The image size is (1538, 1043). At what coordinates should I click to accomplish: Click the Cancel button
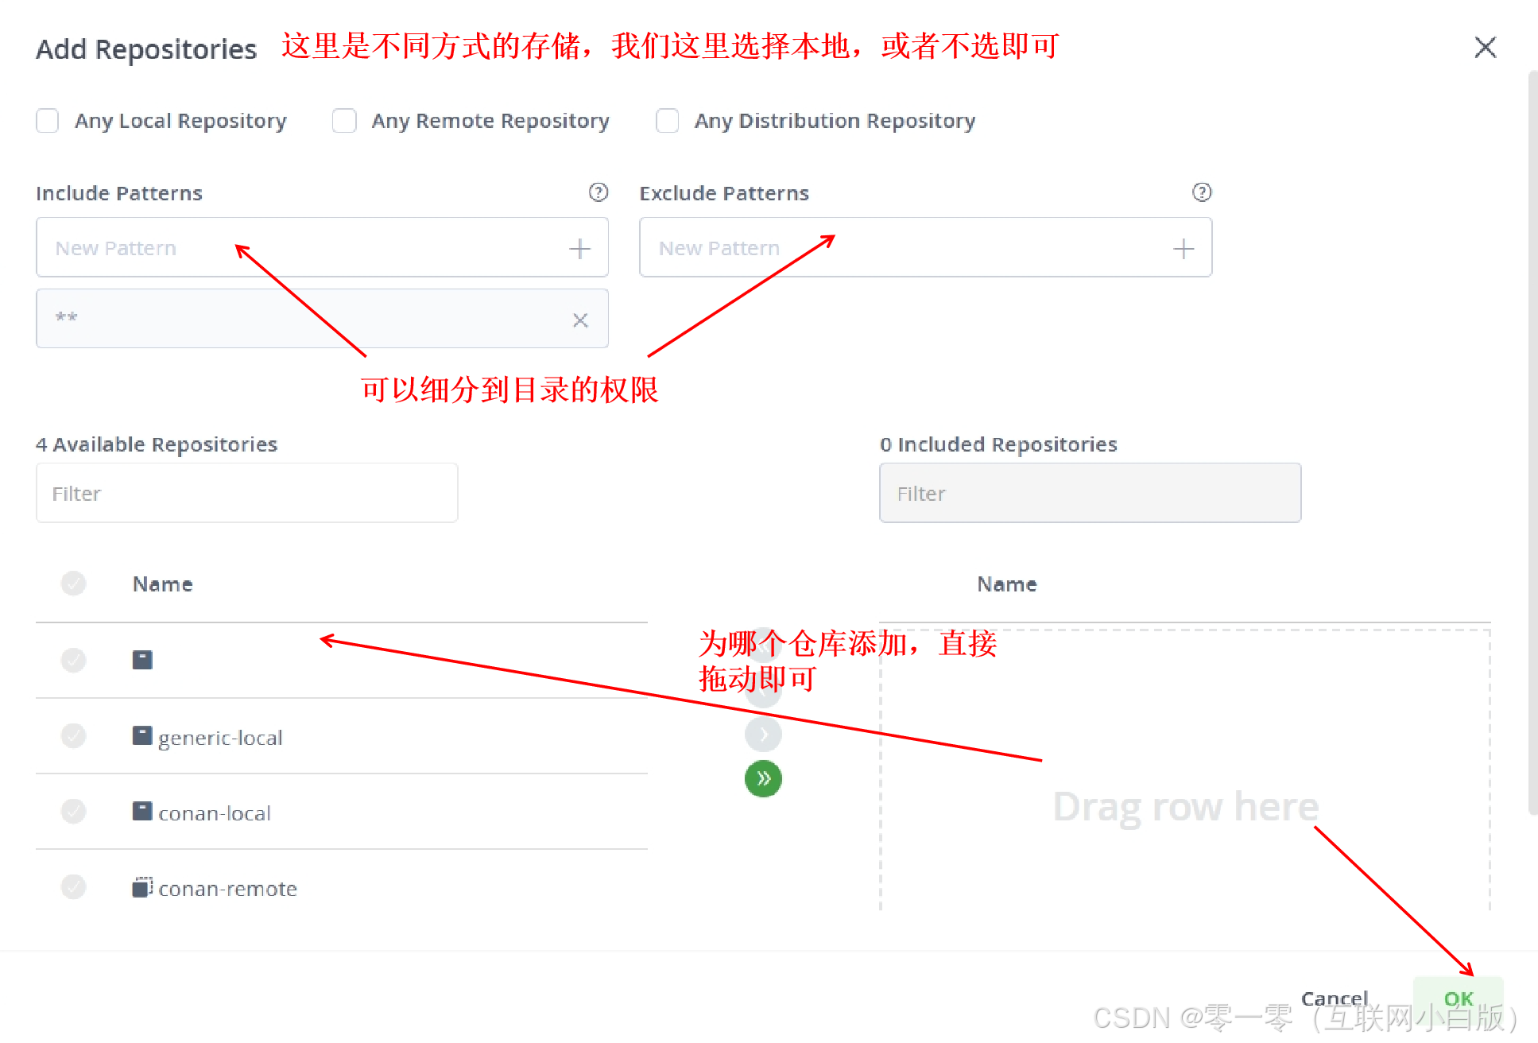click(x=1334, y=998)
